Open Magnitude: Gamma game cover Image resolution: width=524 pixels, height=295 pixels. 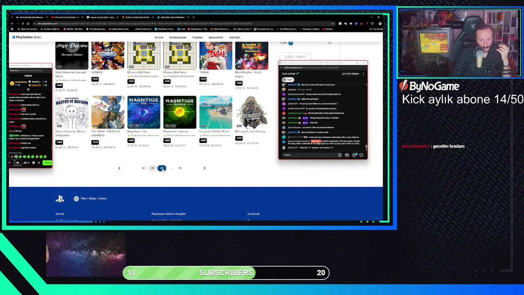(180, 112)
